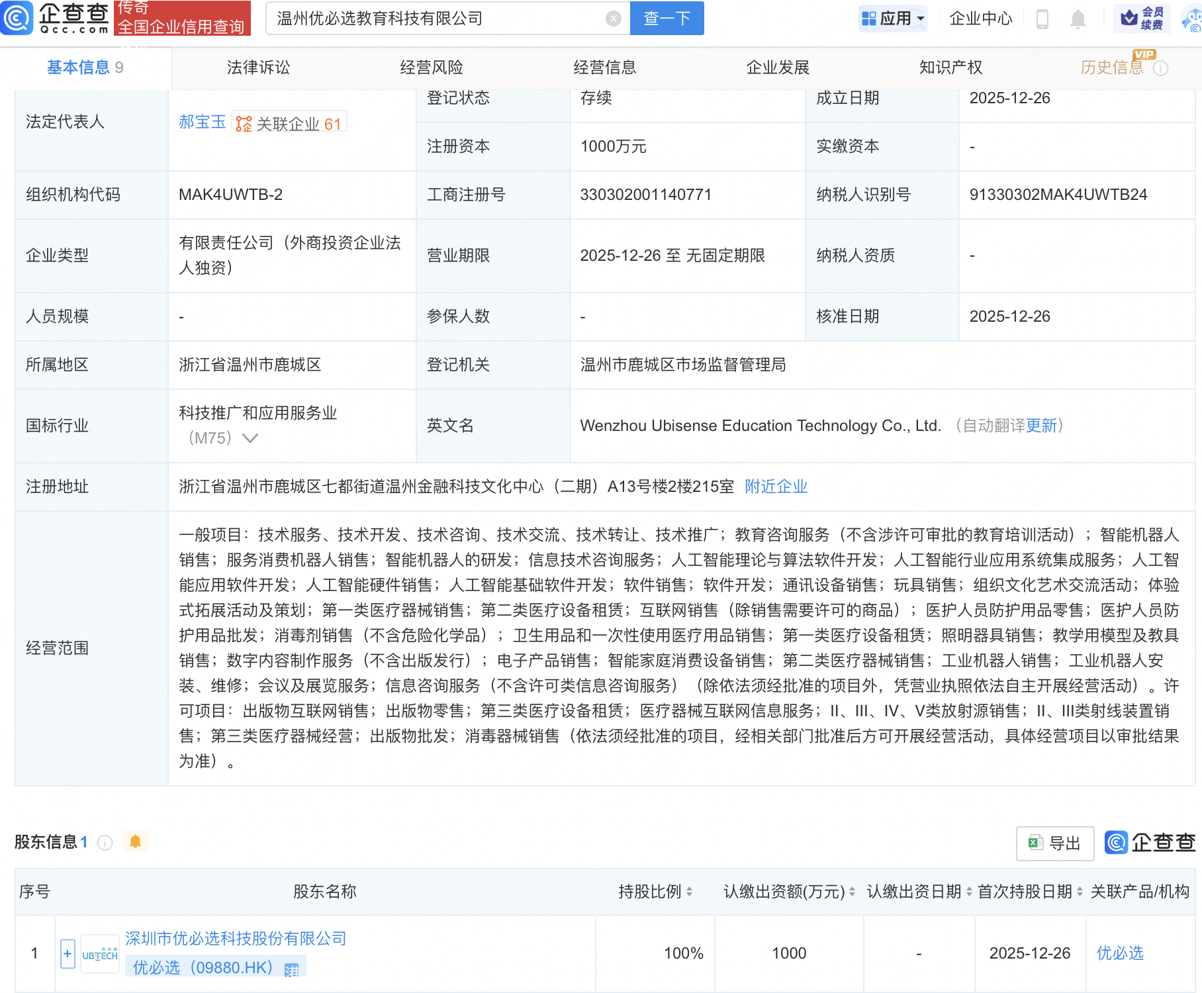
Task: Sort by 持股比例 column
Action: pos(689,892)
